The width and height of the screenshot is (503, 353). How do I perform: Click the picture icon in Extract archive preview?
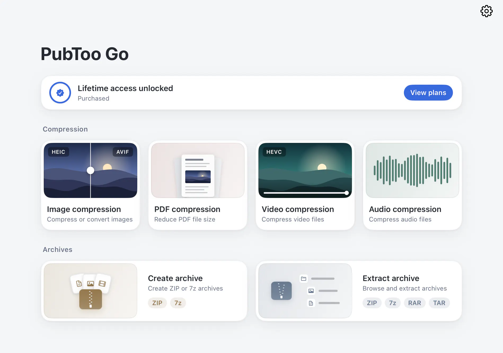coord(311,291)
